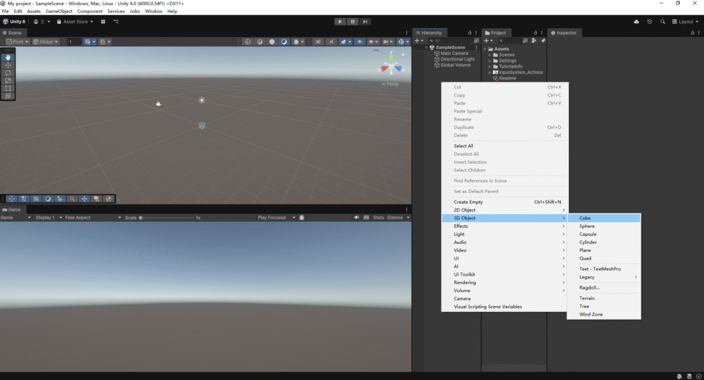
Task: Click the Game view bug icon
Action: coord(302,218)
